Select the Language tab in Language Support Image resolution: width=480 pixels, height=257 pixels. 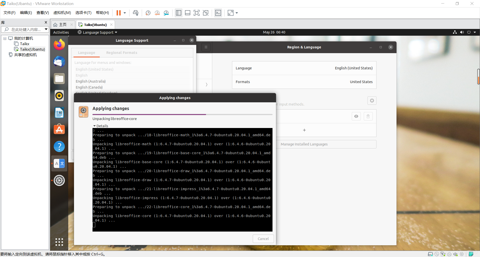pyautogui.click(x=86, y=53)
